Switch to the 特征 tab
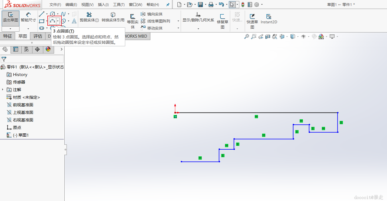387x201 pixels. tap(8, 36)
